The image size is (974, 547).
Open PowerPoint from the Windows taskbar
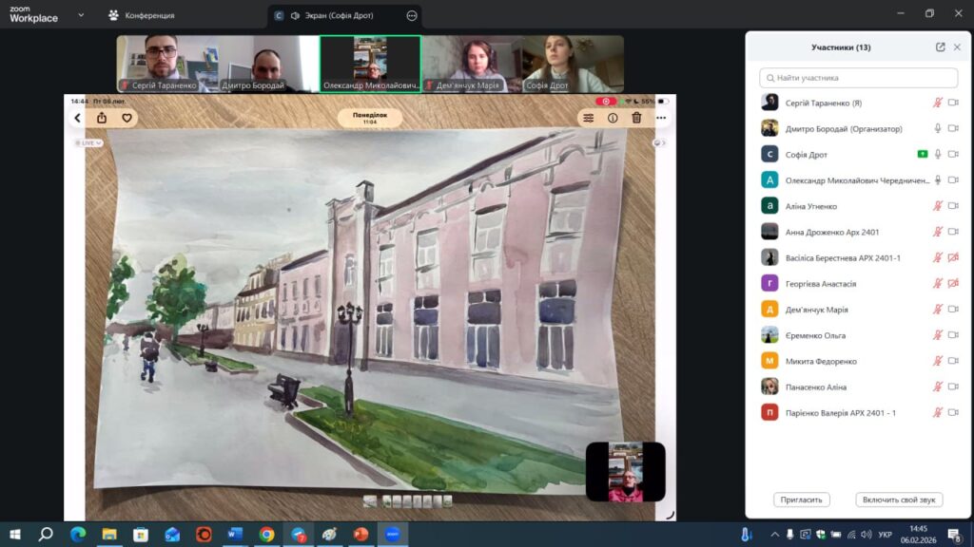point(360,535)
